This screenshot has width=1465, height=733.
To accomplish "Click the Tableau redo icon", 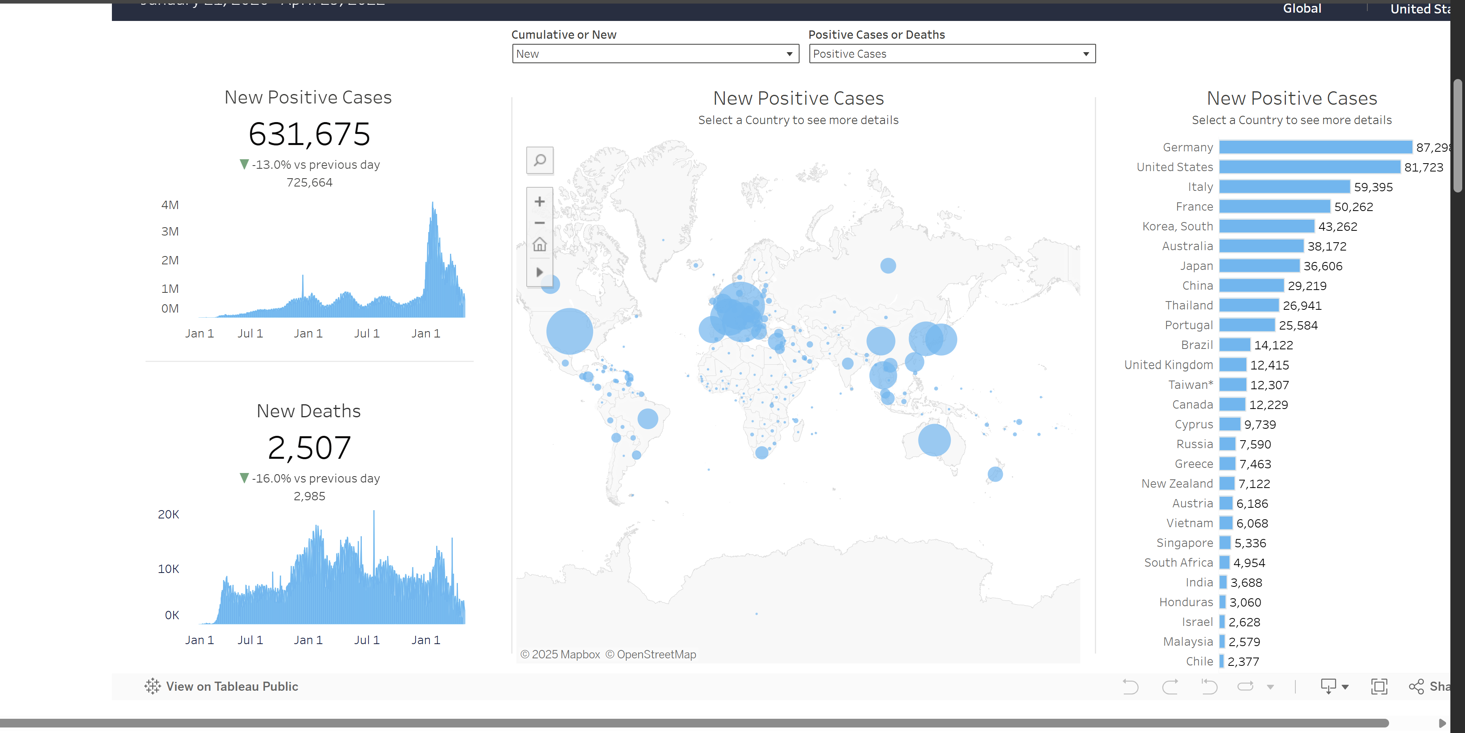I will coord(1170,686).
